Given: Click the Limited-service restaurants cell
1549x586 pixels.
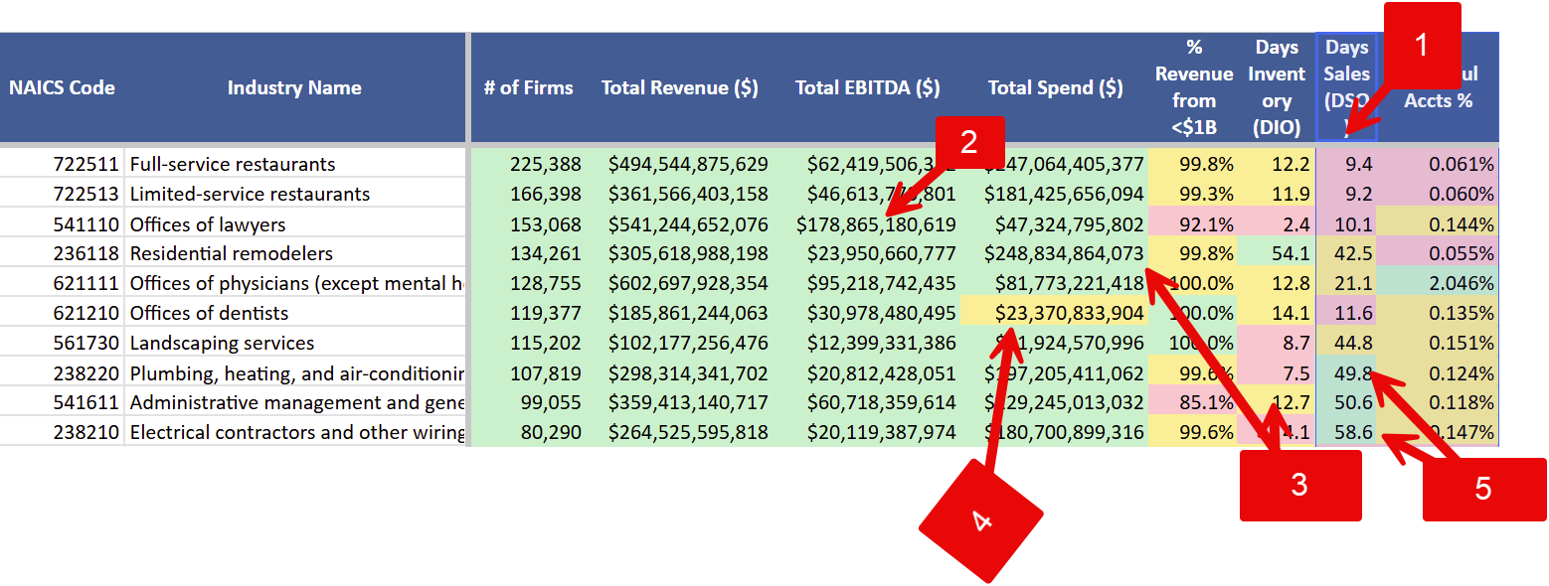Looking at the screenshot, I should (x=294, y=194).
